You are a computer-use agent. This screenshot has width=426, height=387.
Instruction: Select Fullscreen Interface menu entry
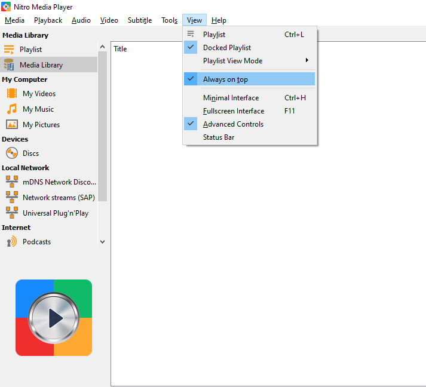[249, 111]
